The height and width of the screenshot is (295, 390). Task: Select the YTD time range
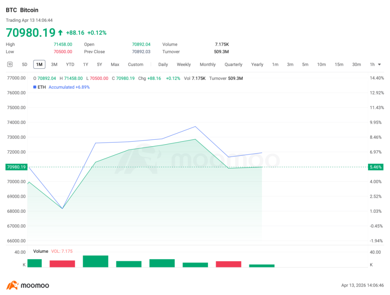[x=70, y=64]
